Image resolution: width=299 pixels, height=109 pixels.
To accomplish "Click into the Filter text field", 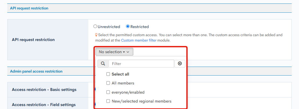I will click(x=141, y=64).
